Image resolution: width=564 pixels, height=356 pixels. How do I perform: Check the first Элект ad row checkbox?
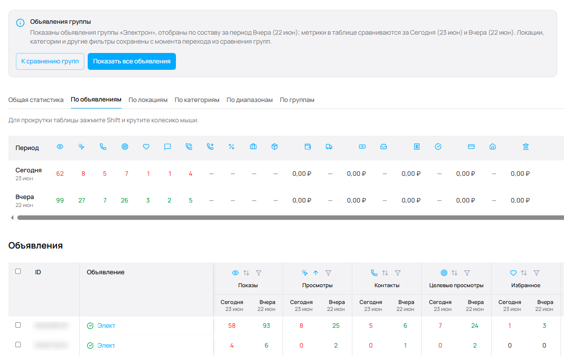(18, 325)
